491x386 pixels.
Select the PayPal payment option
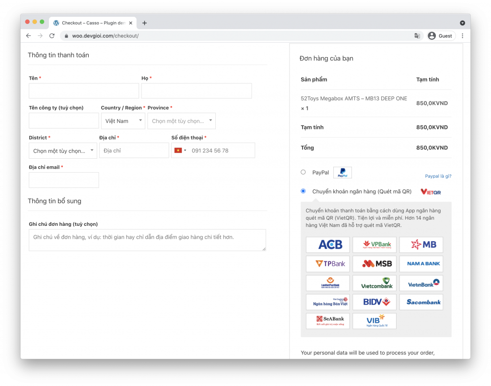pos(303,172)
